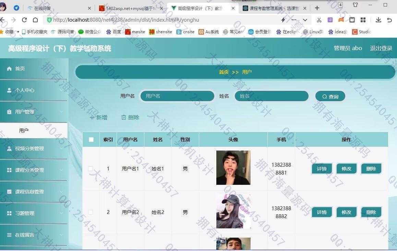This screenshot has width=397, height=251.
Task: Open the three-dots more menu in address bar
Action: (294, 20)
